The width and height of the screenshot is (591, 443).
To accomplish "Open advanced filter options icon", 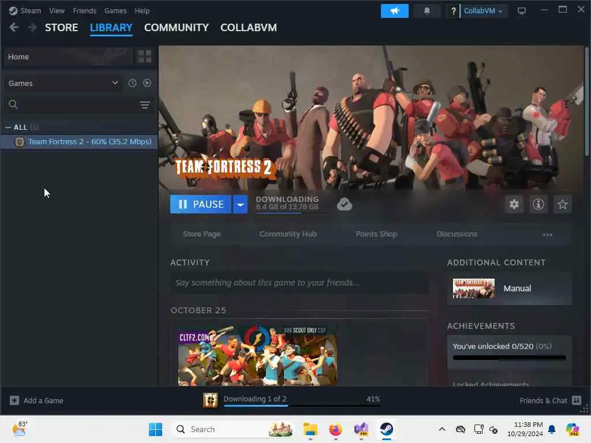I will pyautogui.click(x=145, y=105).
